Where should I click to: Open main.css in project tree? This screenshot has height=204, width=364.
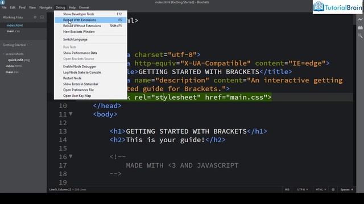12,72
